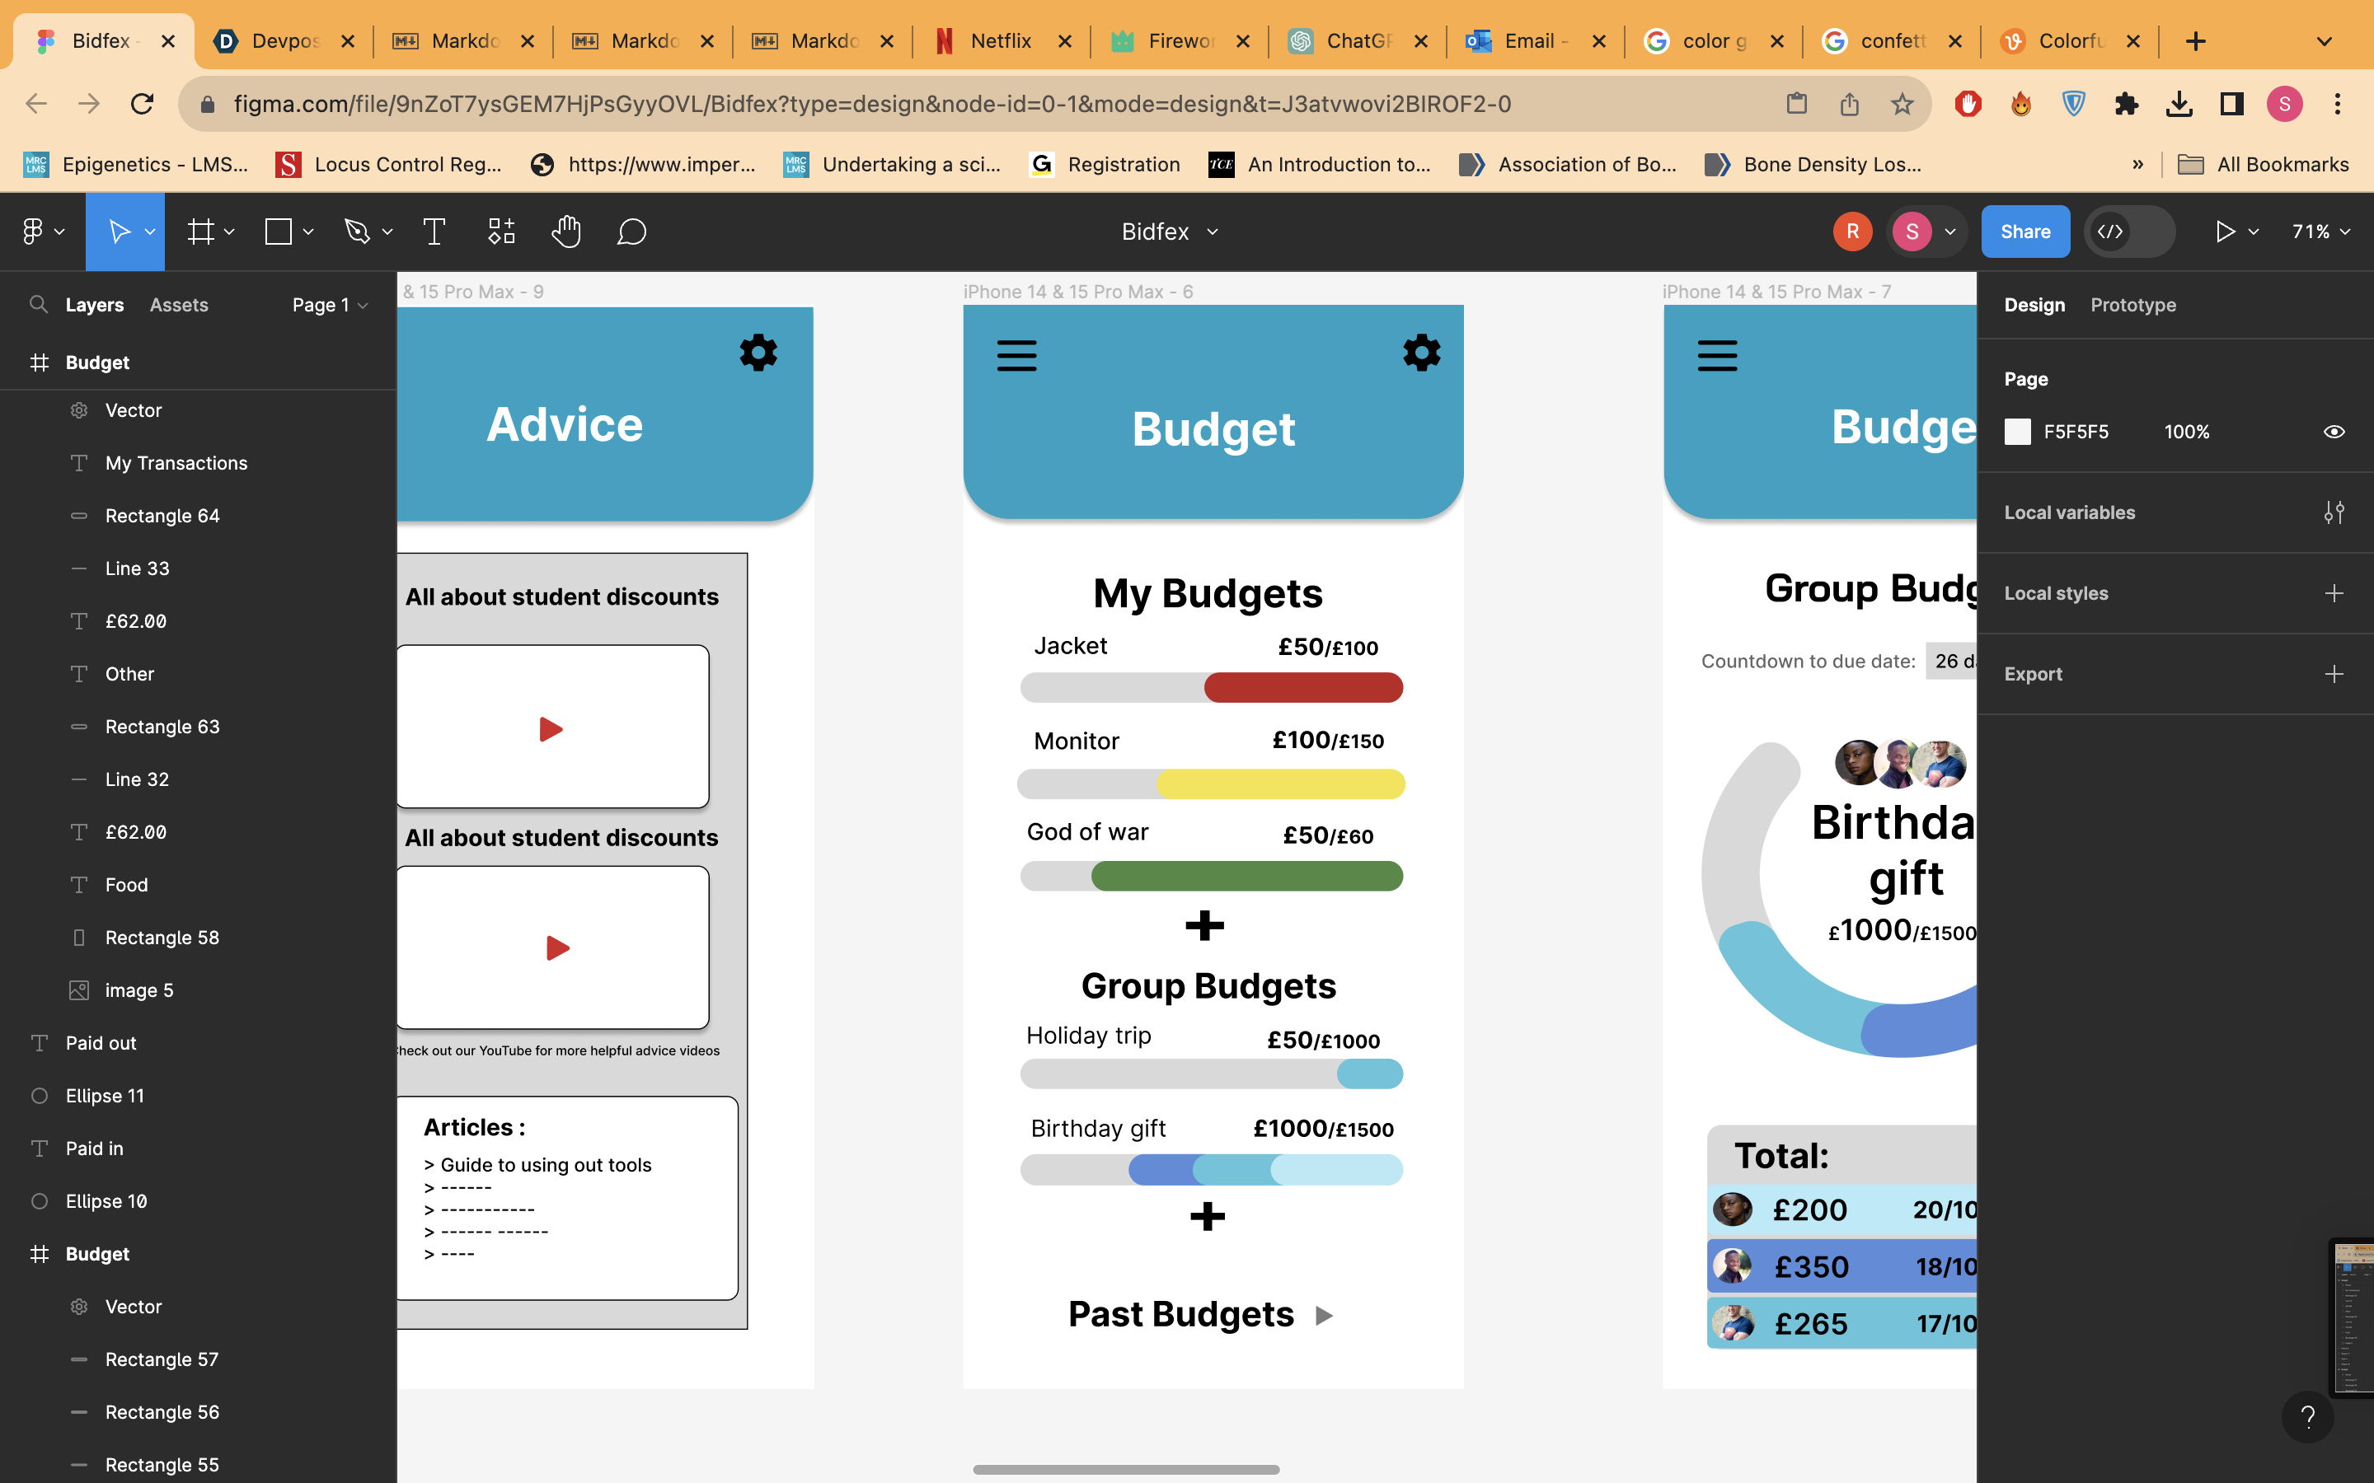2374x1483 pixels.
Task: Click the Figma main menu icon
Action: (33, 232)
